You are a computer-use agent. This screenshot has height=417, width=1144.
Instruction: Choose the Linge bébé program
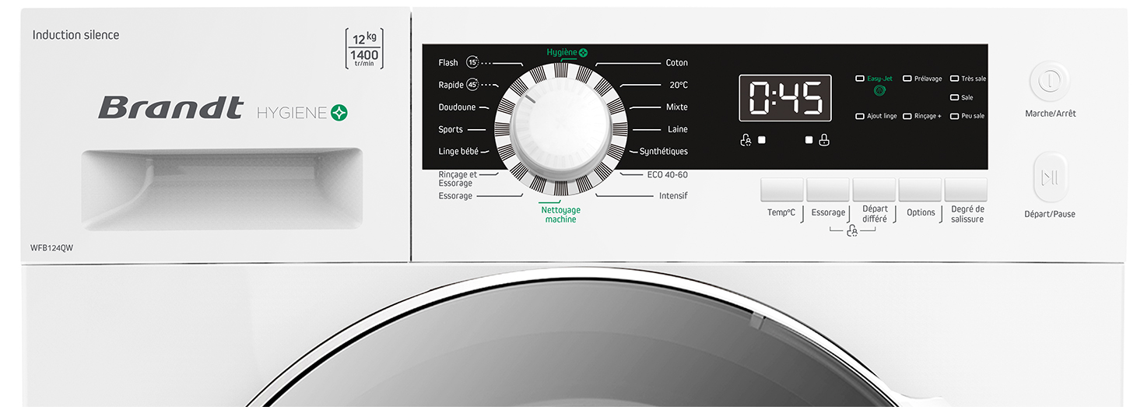tap(458, 152)
